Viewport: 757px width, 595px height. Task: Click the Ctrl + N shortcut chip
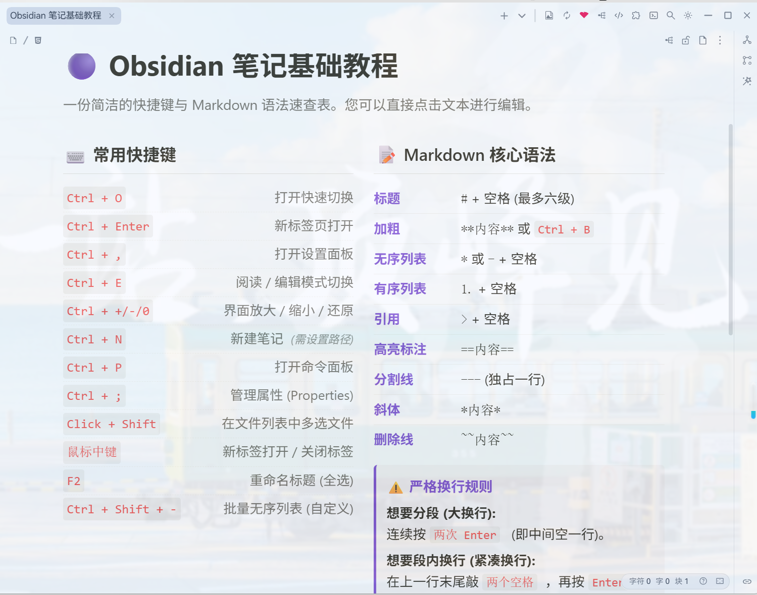tap(94, 339)
